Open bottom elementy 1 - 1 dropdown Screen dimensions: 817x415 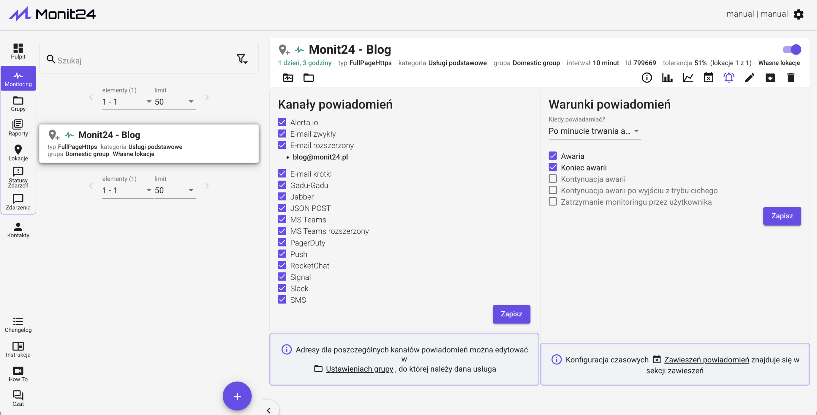click(127, 191)
